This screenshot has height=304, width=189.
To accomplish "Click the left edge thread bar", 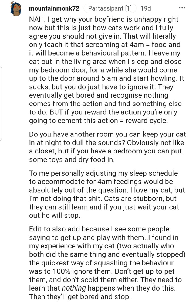I will (x=2, y=103).
